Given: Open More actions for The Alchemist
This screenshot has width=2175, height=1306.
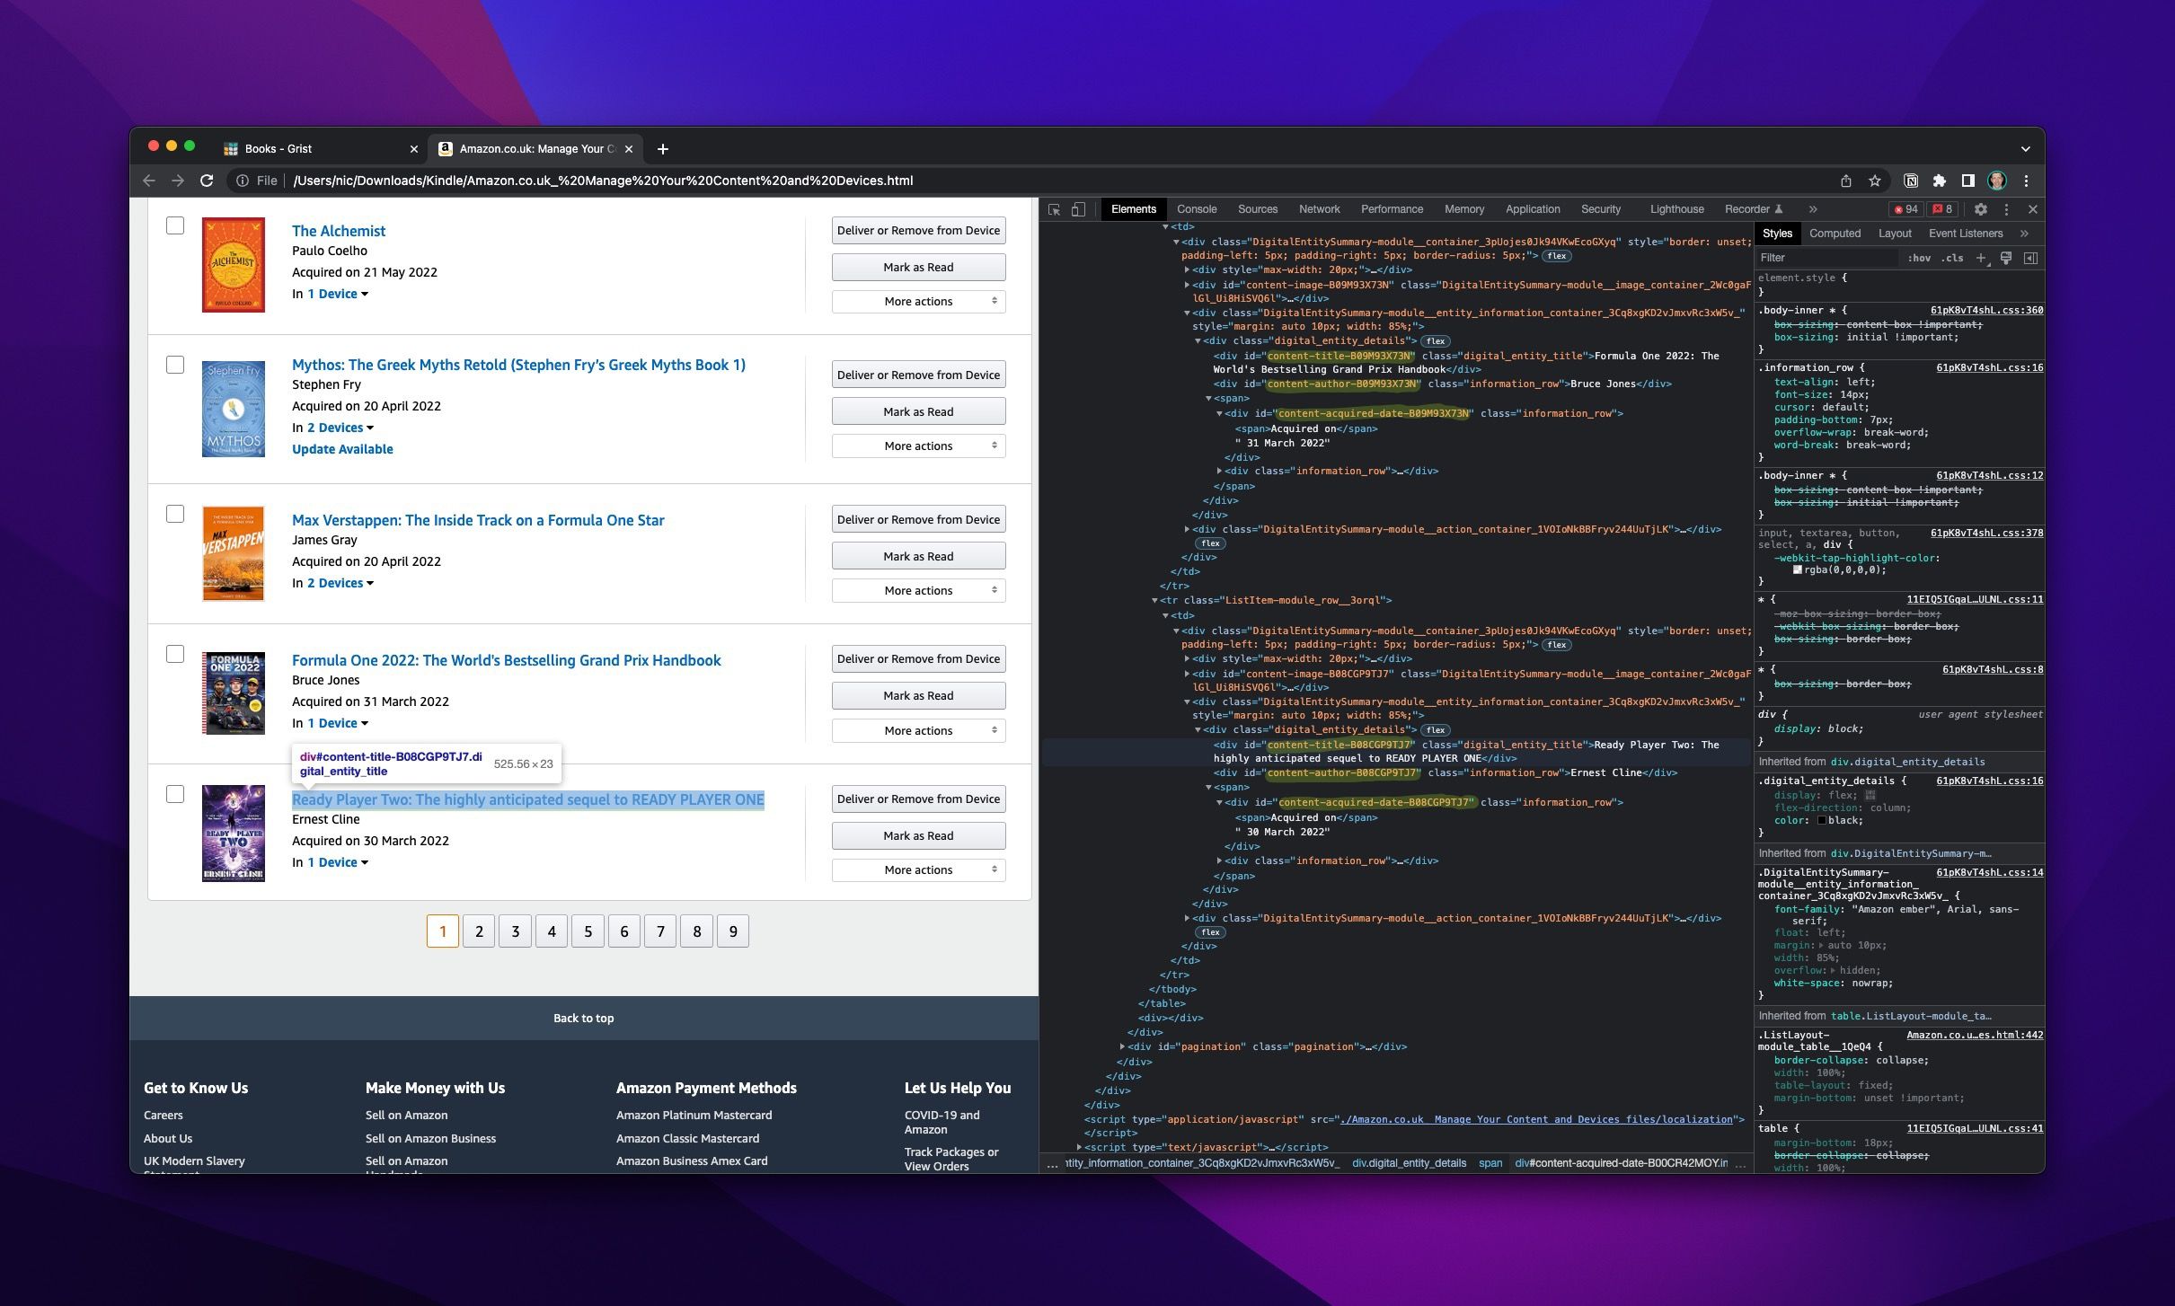Looking at the screenshot, I should (918, 302).
